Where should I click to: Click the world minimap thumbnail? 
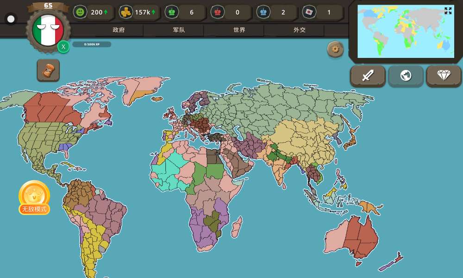tap(406, 32)
